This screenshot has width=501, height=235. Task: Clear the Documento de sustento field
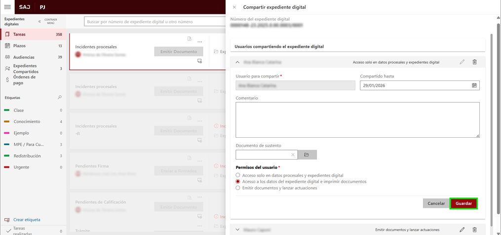click(x=293, y=155)
